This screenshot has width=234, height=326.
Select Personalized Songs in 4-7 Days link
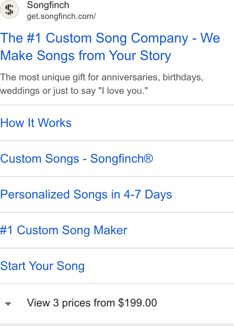[86, 195]
